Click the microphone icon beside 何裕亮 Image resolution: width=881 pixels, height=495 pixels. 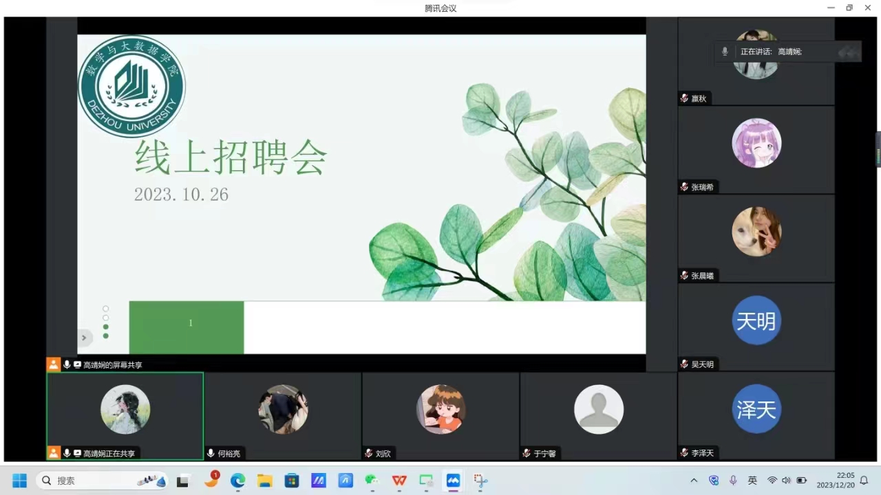(211, 454)
